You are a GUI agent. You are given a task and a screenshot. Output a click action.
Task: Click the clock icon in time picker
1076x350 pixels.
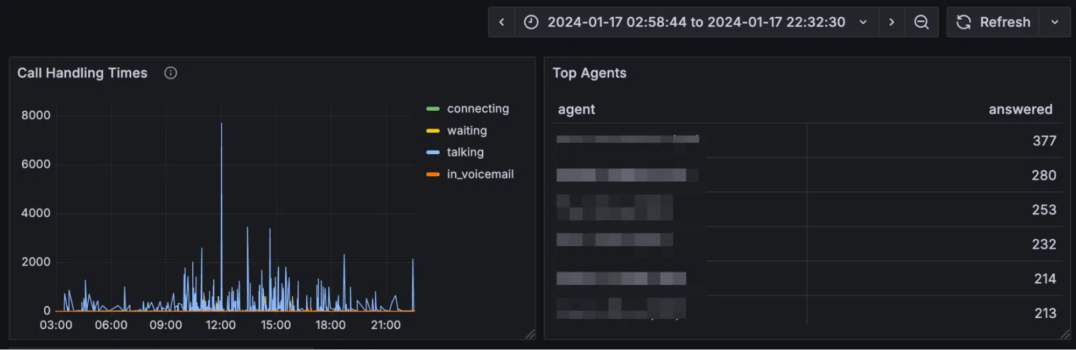[x=531, y=22]
